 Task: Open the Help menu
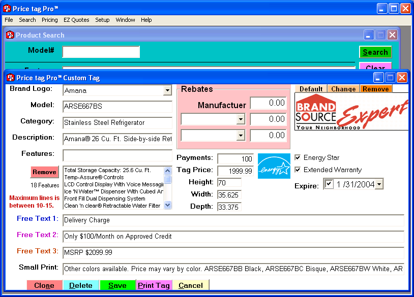(146, 20)
